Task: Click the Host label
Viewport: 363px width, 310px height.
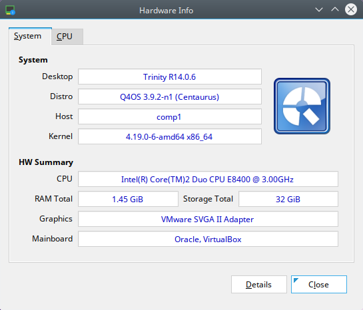Action: pos(64,116)
